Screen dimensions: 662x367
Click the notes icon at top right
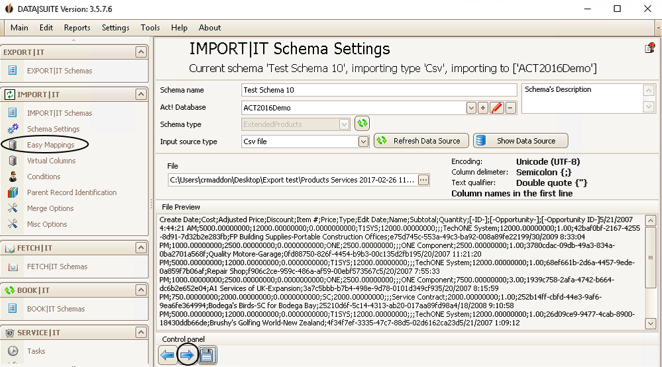click(649, 48)
